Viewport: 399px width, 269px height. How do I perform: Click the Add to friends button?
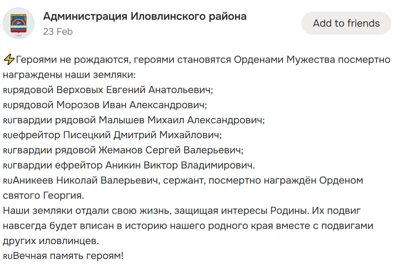point(346,23)
